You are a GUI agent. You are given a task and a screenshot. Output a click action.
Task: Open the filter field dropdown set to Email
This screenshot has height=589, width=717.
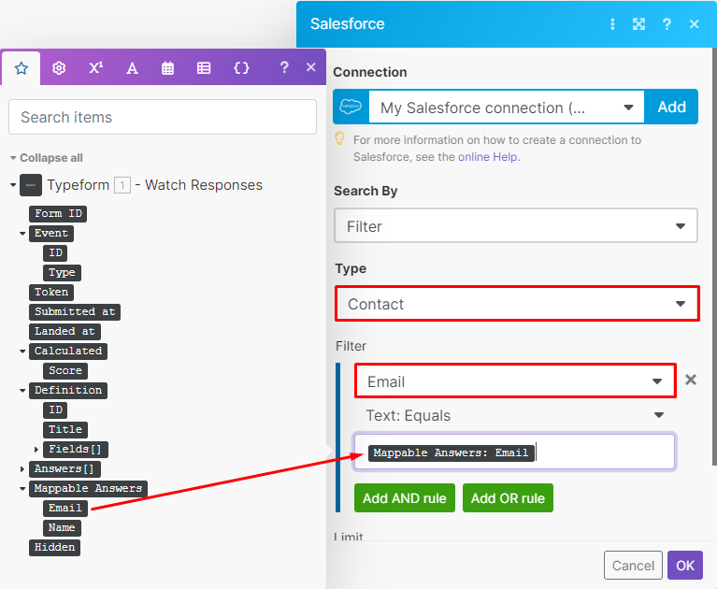click(x=515, y=381)
